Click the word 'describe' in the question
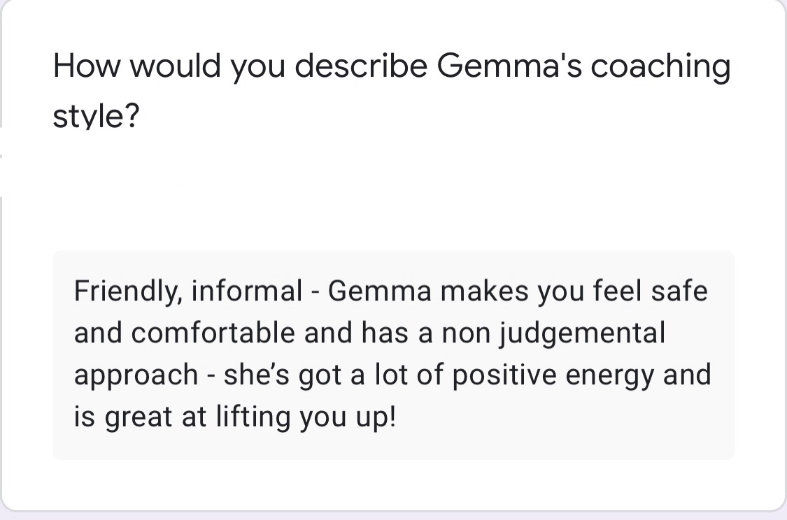This screenshot has height=520, width=787. 361,67
